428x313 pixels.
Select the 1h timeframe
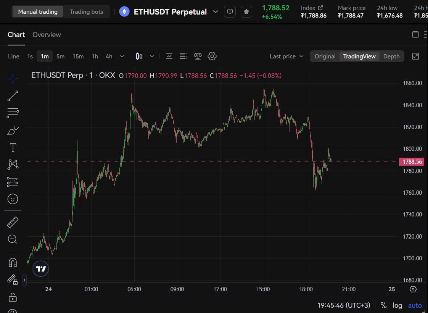95,56
